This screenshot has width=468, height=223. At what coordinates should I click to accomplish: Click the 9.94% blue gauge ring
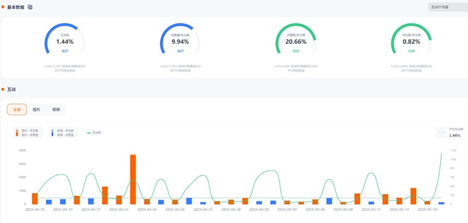coord(180,39)
